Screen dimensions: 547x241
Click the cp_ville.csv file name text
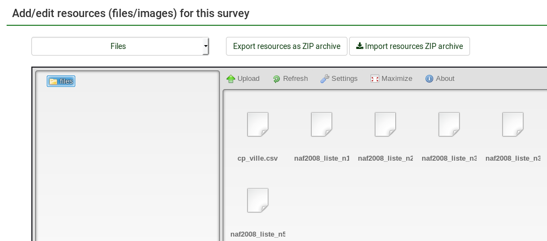pyautogui.click(x=258, y=158)
